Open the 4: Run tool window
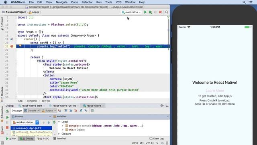This screenshot has width=257, height=145. [11, 139]
